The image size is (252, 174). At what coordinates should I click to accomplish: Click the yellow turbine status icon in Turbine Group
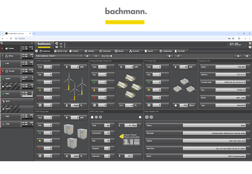pos(40,90)
